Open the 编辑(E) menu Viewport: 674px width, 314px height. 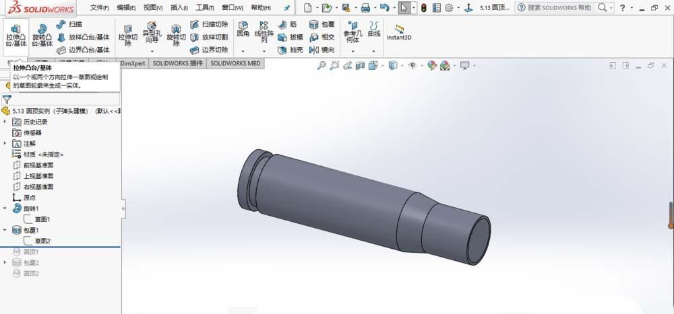(127, 7)
